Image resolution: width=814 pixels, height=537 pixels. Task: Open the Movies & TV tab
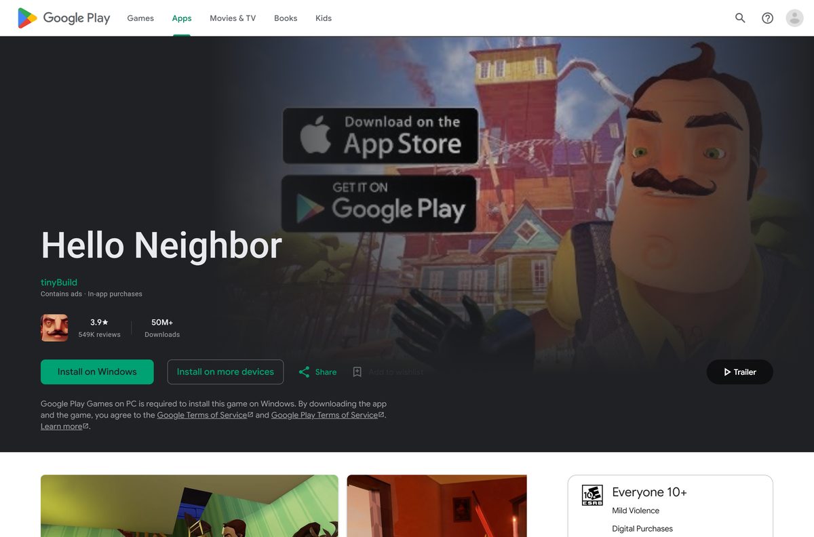233,18
